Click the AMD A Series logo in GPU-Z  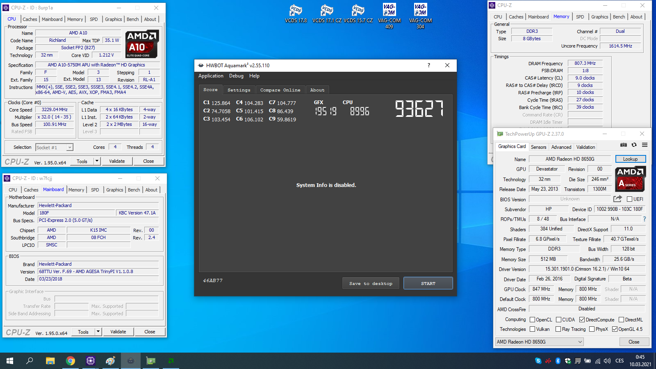(630, 179)
